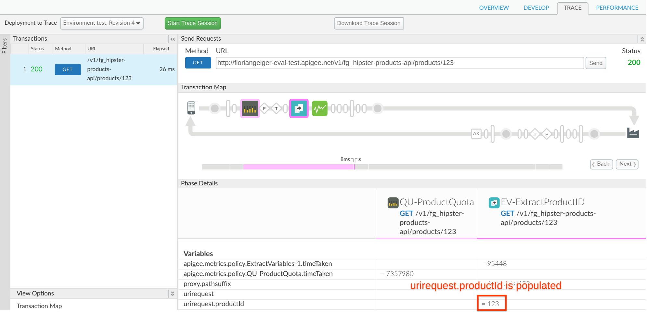Screen dimensions: 647x312
Task: Click the F diamond in the response flow
Action: pos(547,134)
